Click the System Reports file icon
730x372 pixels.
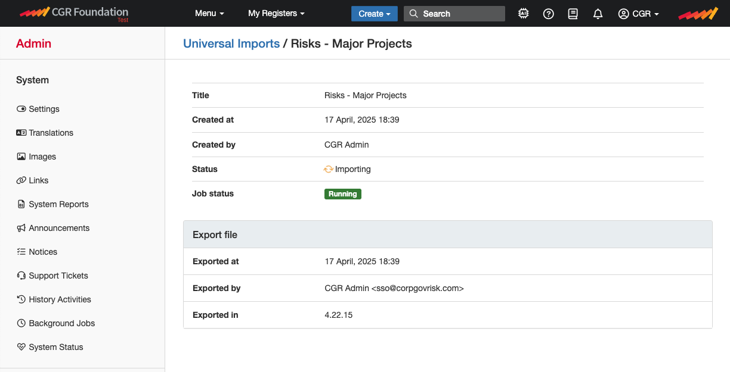tap(22, 204)
